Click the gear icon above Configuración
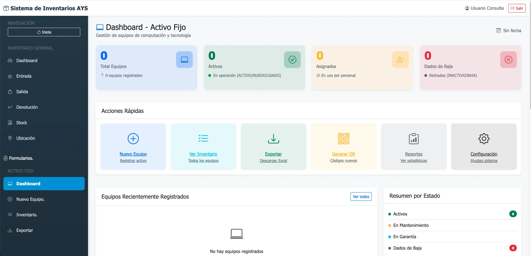 click(484, 139)
